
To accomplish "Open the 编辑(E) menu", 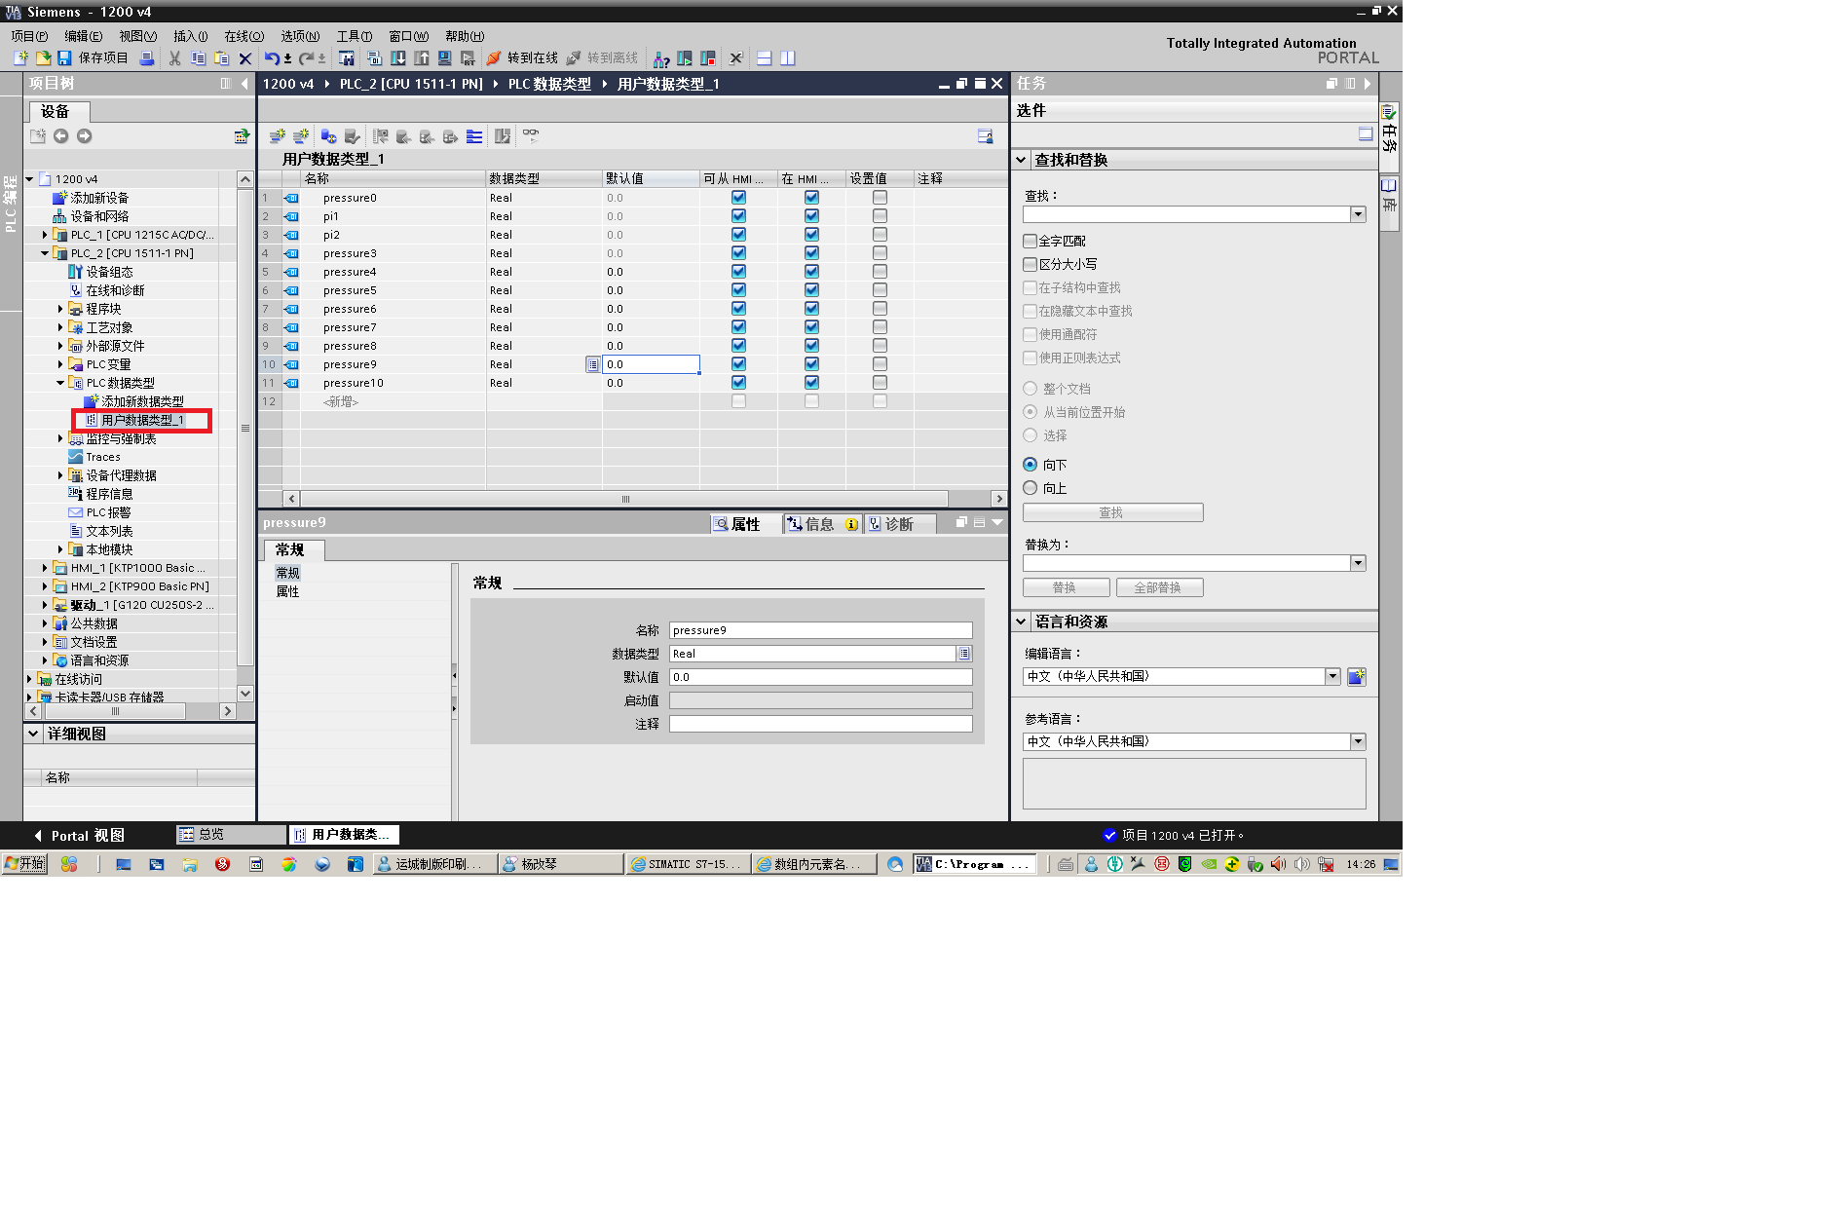I will pos(84,36).
